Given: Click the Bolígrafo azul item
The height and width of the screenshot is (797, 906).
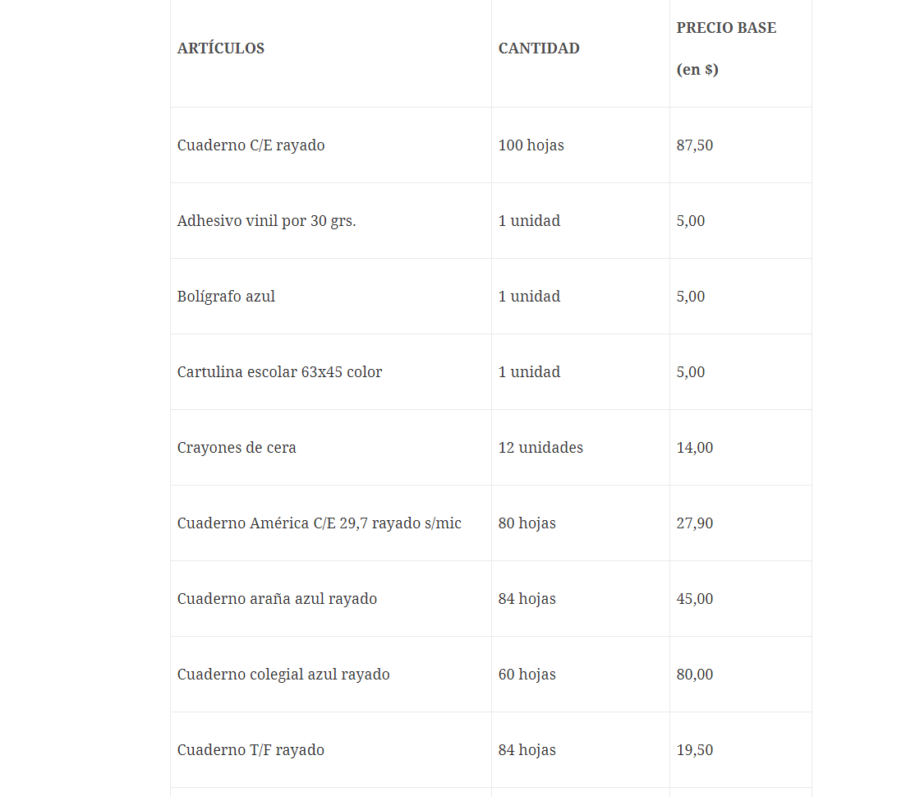Looking at the screenshot, I should (226, 297).
